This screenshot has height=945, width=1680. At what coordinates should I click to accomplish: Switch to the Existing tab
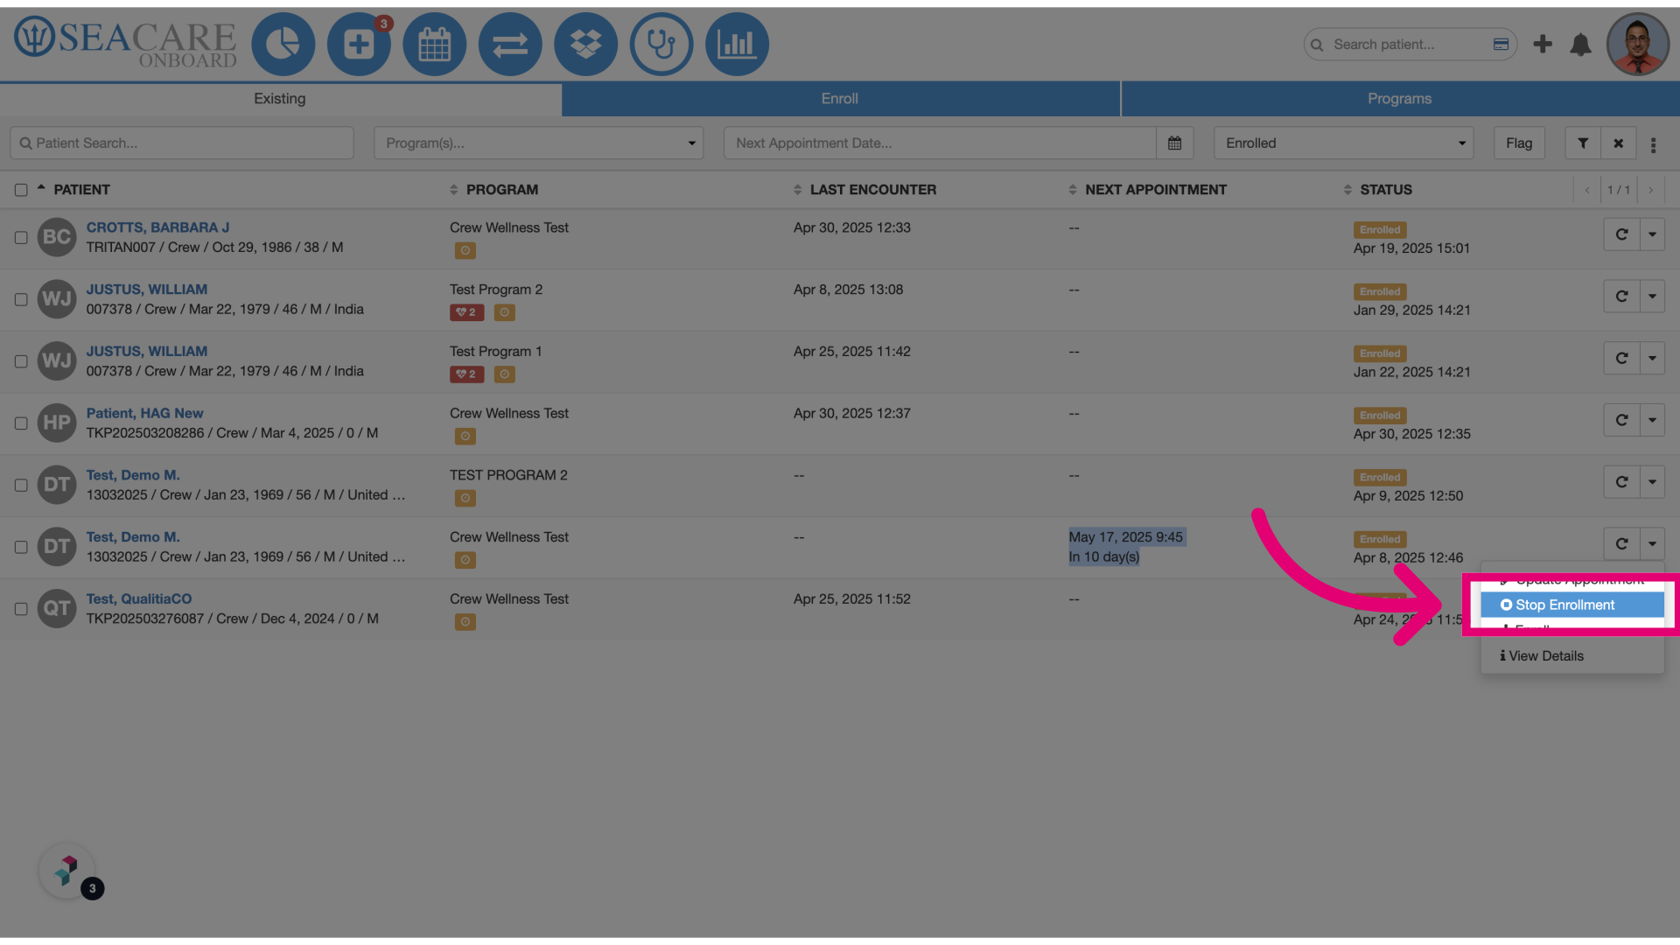click(x=280, y=99)
